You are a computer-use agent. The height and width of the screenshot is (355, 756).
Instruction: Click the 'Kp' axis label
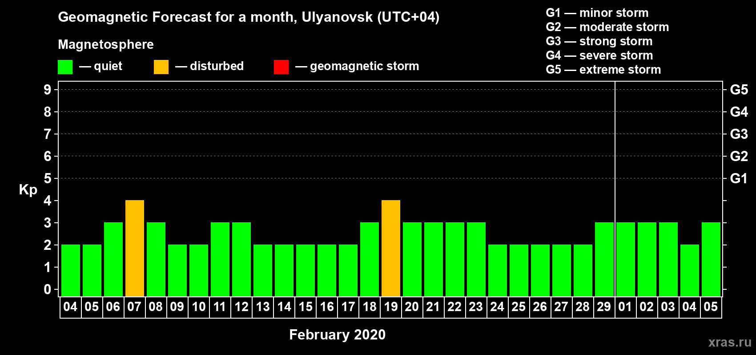coord(28,190)
